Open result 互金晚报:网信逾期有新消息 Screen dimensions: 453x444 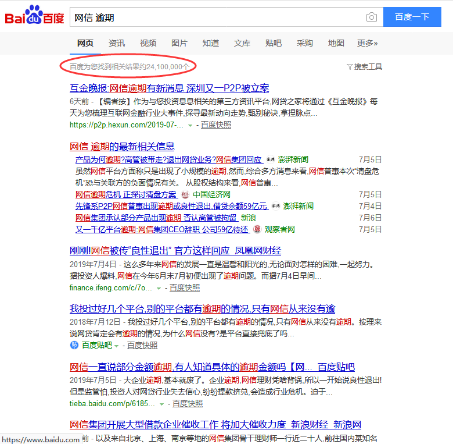click(x=170, y=88)
